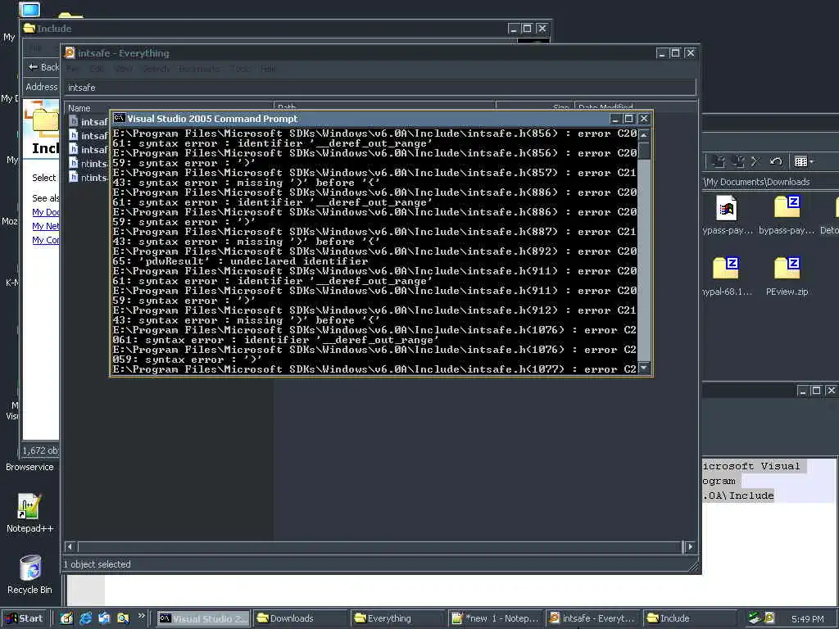This screenshot has width=839, height=629.
Task: Click the Include window title folder icon
Action: click(29, 28)
